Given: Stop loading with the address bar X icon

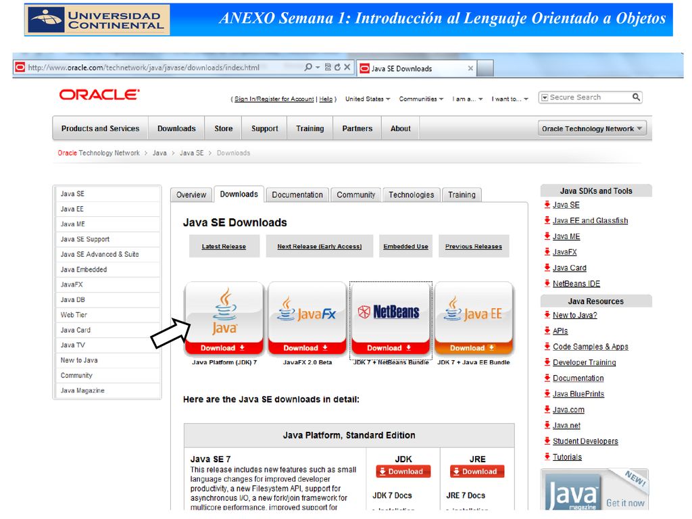Looking at the screenshot, I should (x=347, y=67).
